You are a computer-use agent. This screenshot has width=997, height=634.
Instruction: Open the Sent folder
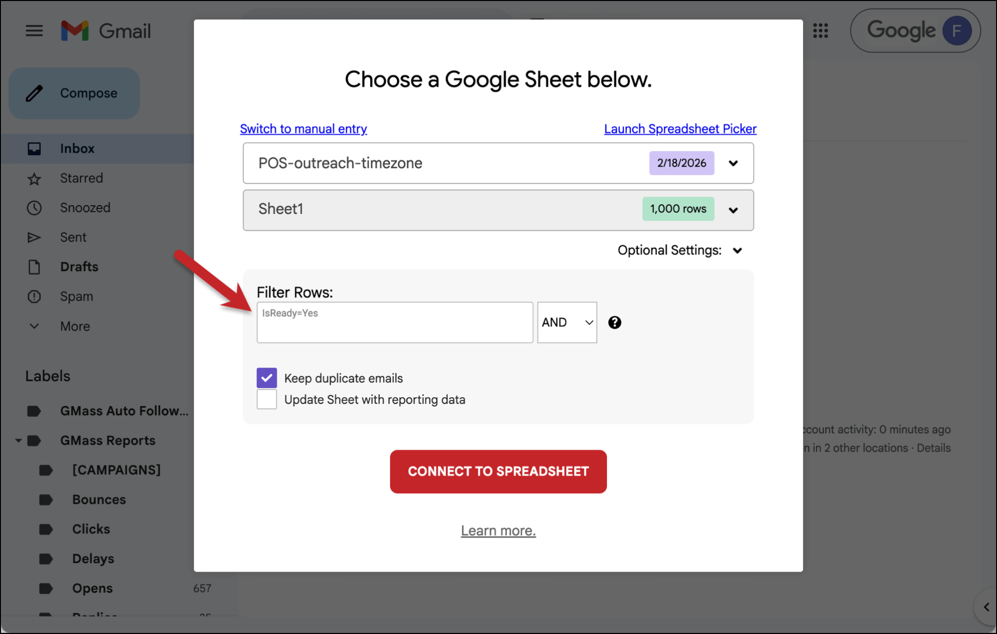pyautogui.click(x=73, y=237)
